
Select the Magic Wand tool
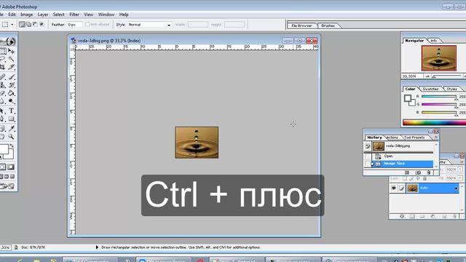(x=12, y=59)
